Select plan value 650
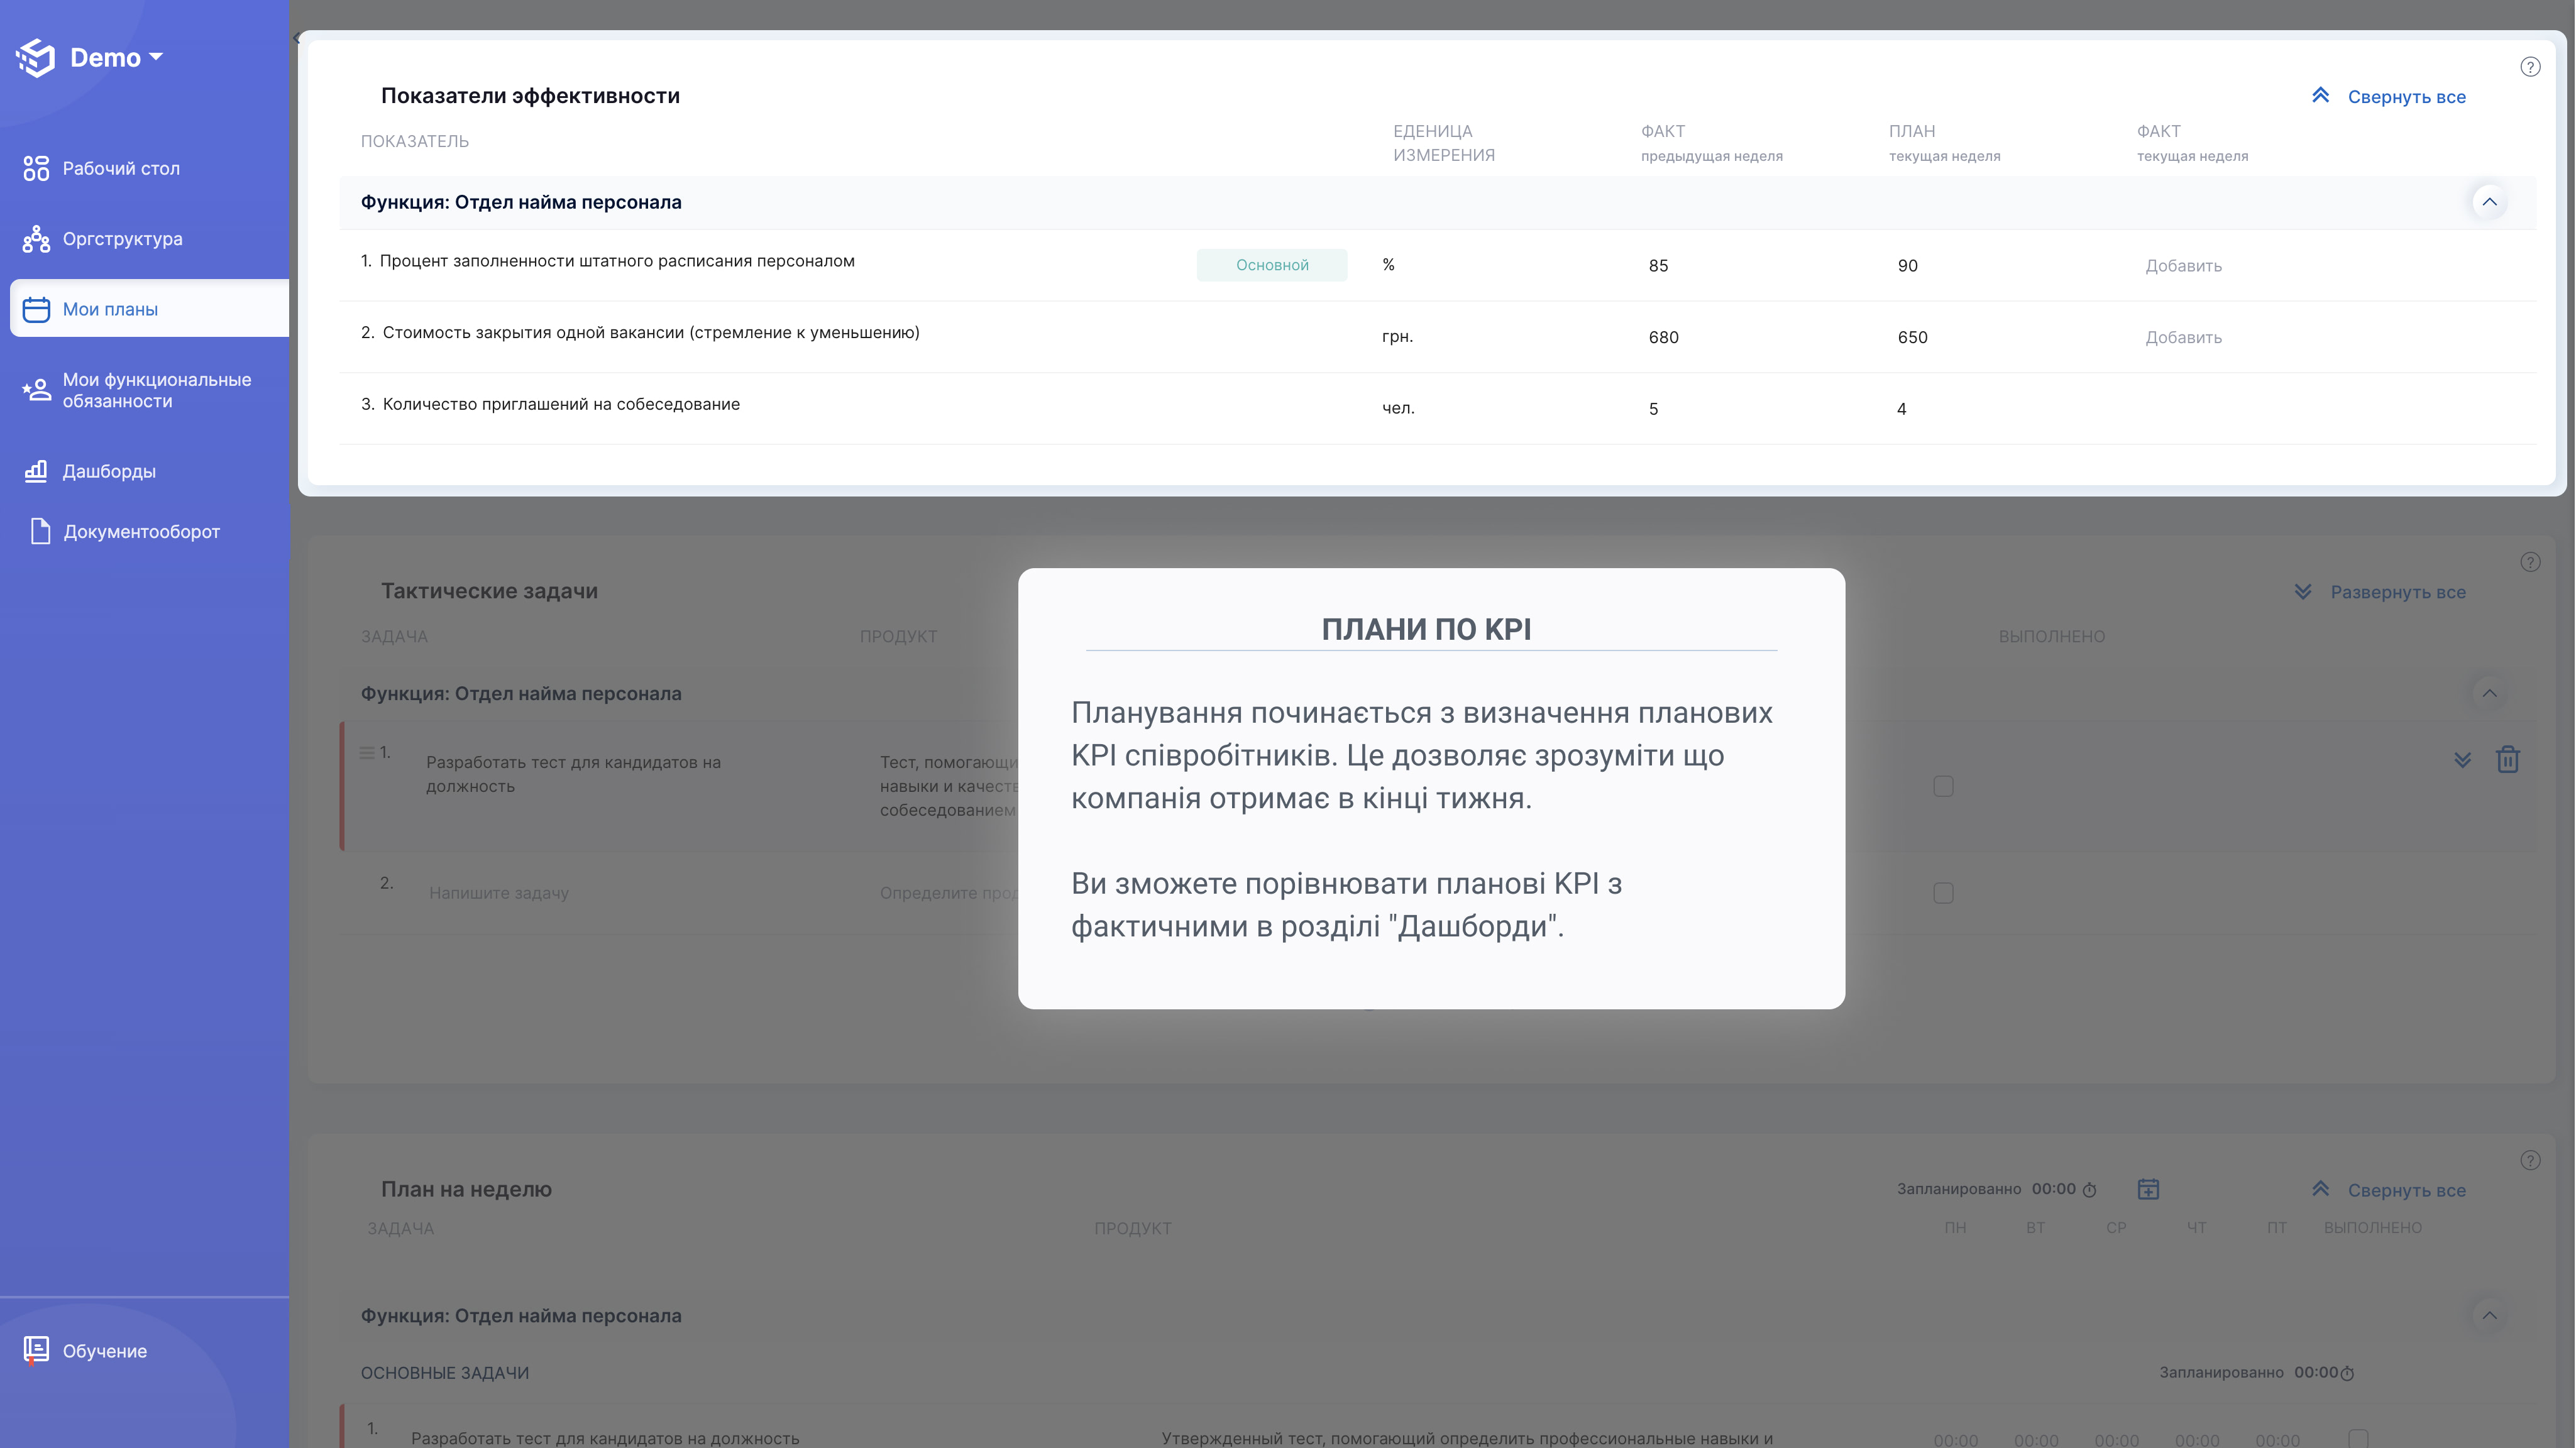 [x=1912, y=338]
